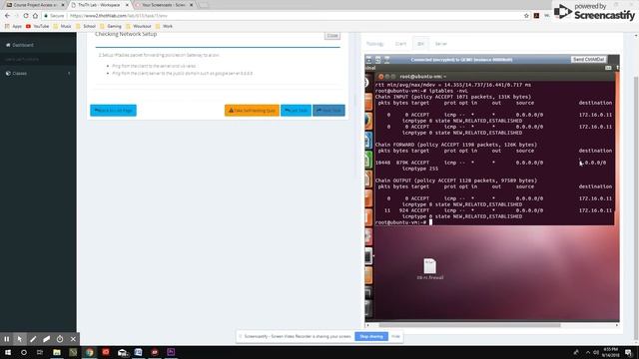Open Cortana search circle on taskbar

[x=24, y=352]
